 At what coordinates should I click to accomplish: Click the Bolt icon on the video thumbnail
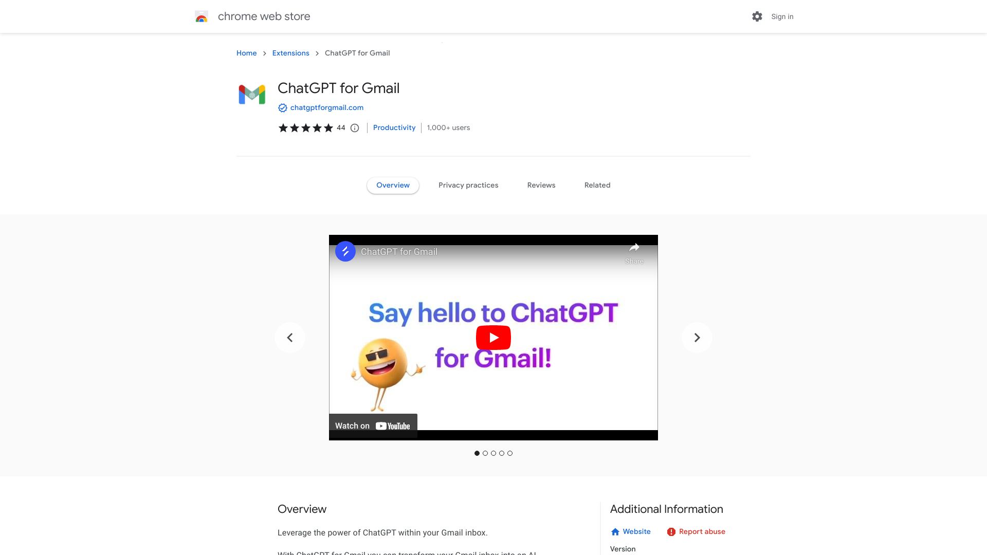(344, 251)
